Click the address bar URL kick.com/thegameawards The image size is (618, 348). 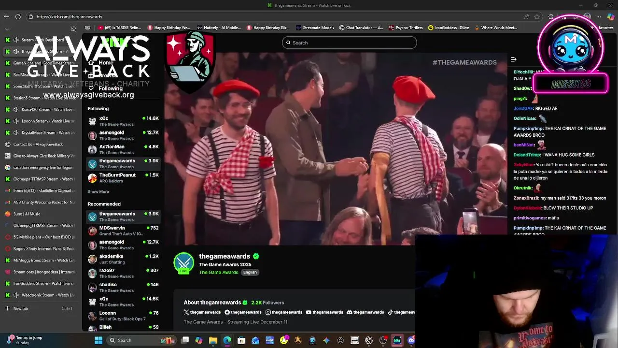coord(69,17)
